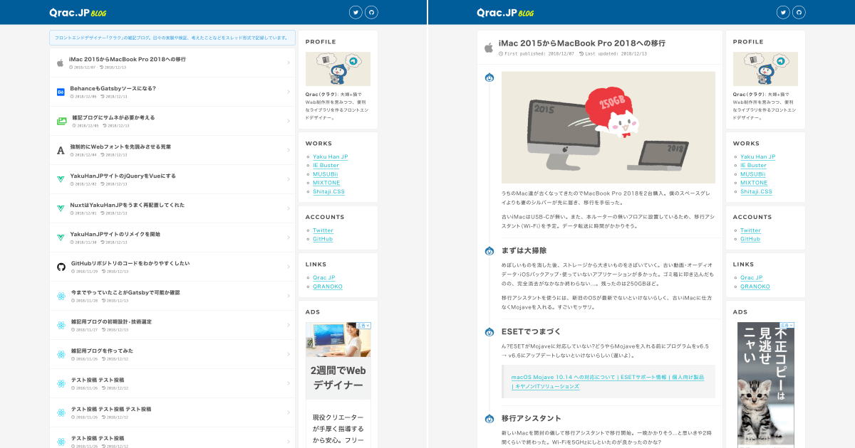
Task: Click the GitHub octocat beside the リポジトリ post
Action: (x=60, y=266)
